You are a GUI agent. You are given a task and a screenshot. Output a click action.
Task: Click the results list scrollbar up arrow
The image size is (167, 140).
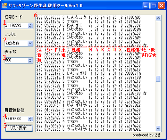tap(158, 18)
